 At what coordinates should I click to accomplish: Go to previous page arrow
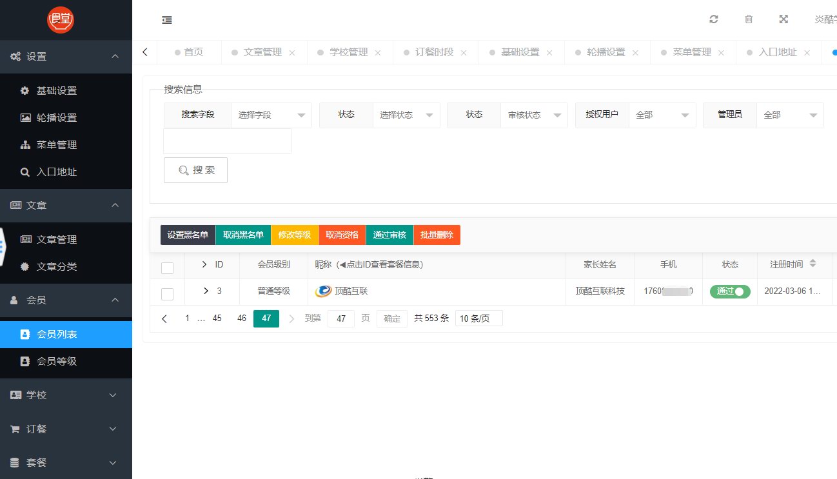point(164,318)
